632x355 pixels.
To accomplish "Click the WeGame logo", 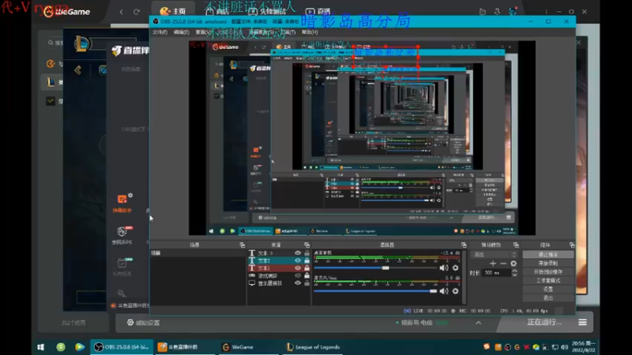I will (66, 12).
